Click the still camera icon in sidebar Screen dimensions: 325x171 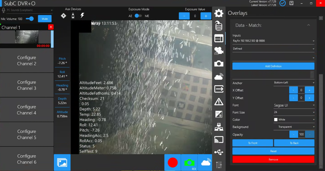click(x=219, y=63)
